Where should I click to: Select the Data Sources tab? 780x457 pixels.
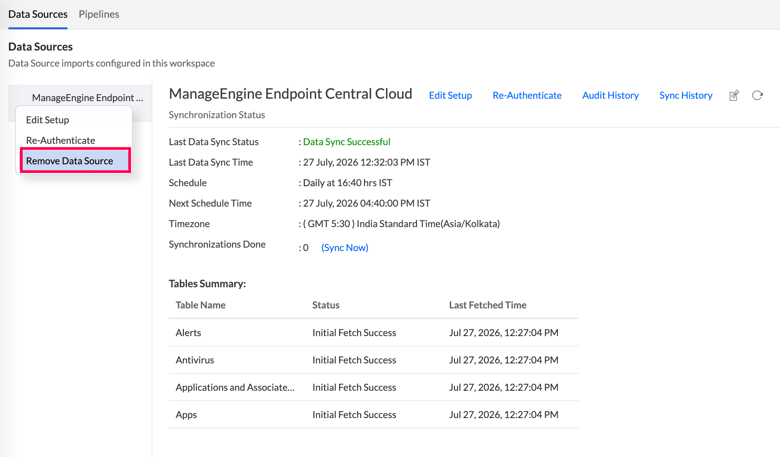38,14
